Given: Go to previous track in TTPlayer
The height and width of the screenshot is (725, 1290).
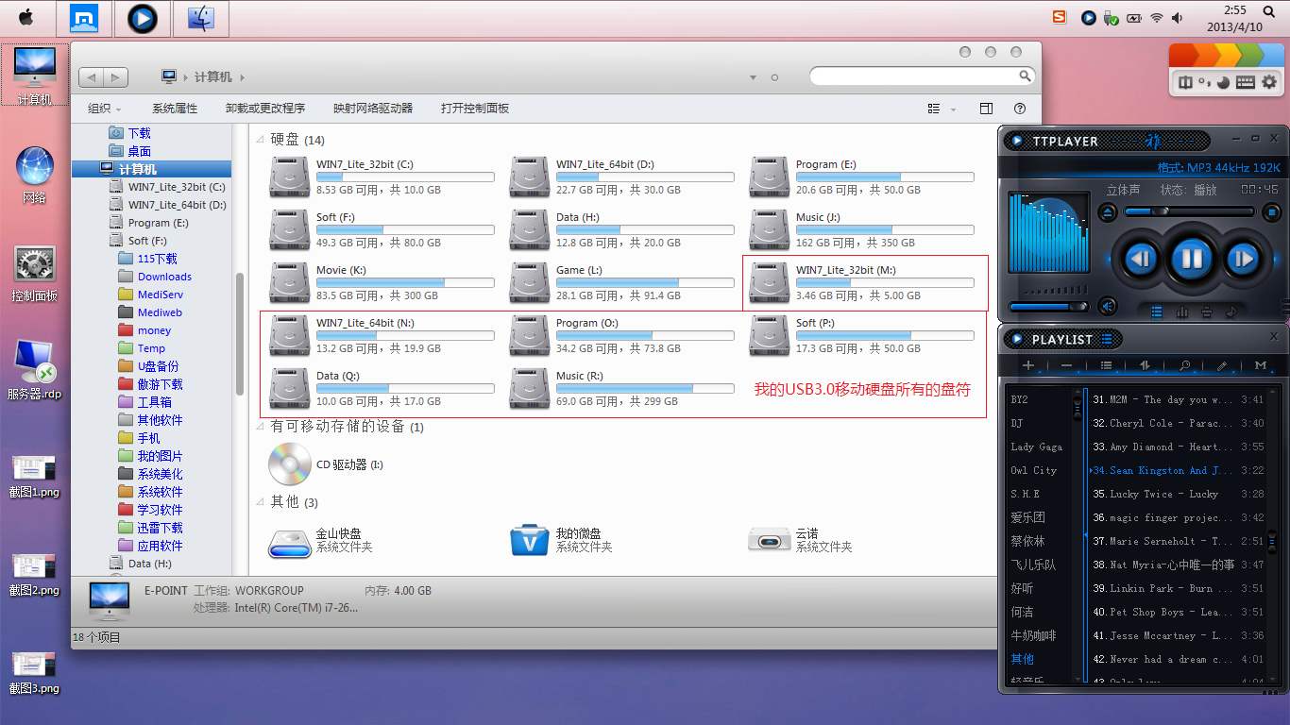Looking at the screenshot, I should click(x=1141, y=258).
